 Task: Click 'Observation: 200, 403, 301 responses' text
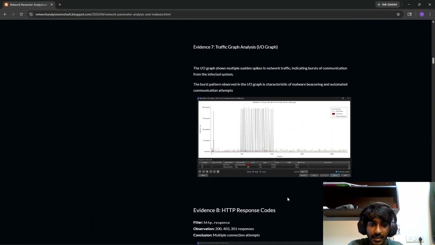[224, 229]
